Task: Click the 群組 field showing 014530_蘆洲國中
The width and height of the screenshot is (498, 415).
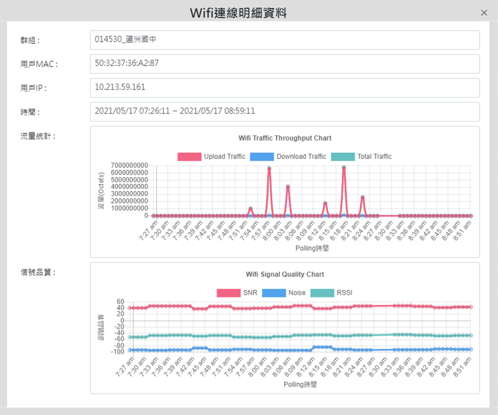Action: pos(285,40)
